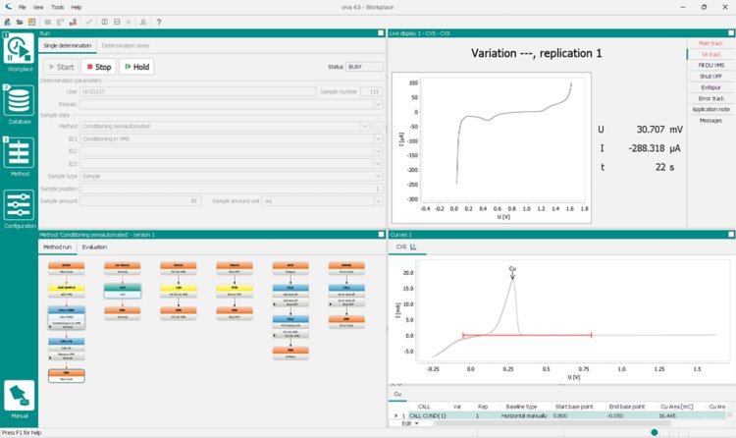The width and height of the screenshot is (736, 438).
Task: Open the Sample amount unit dropdown
Action: coord(378,200)
